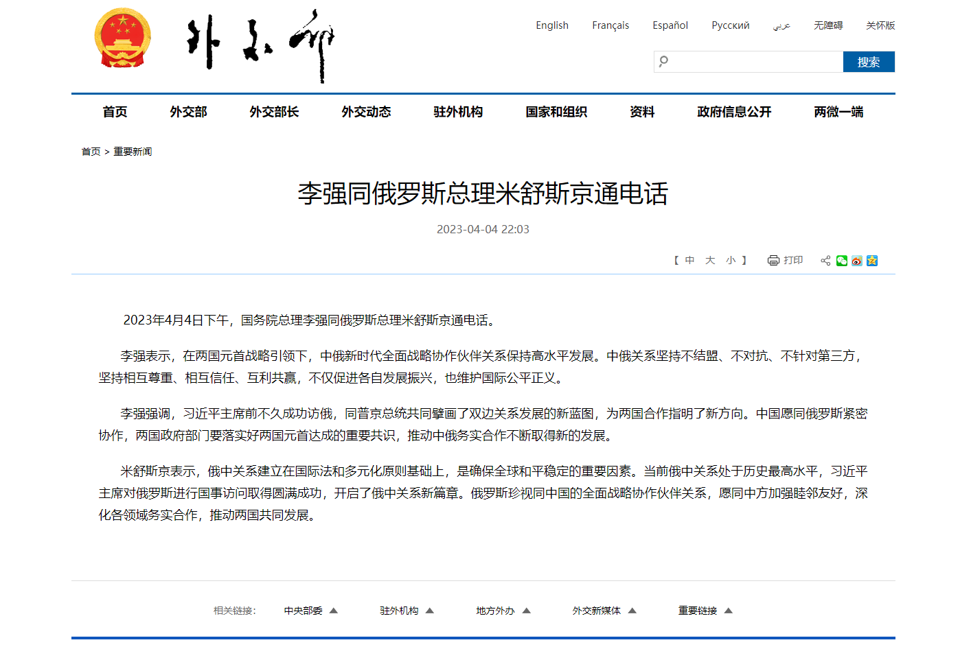This screenshot has height=649, width=971.
Task: Set font size to 中 (medium)
Action: point(689,261)
